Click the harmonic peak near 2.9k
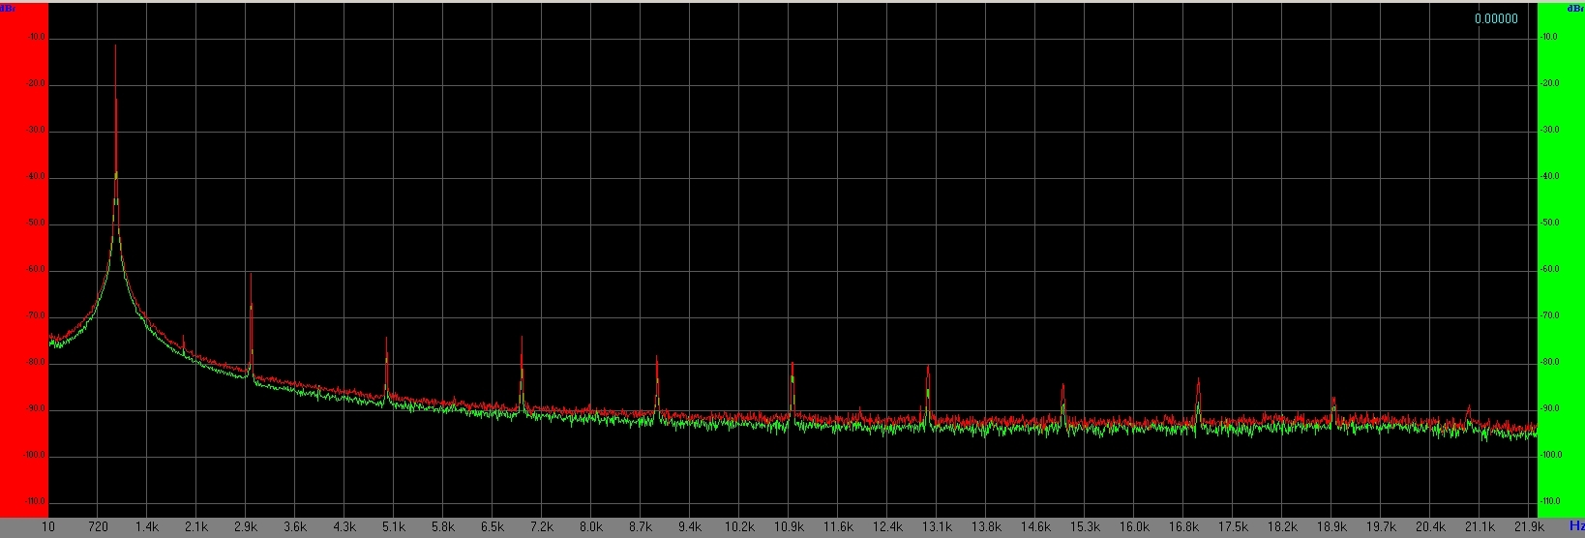The image size is (1585, 538). [251, 275]
